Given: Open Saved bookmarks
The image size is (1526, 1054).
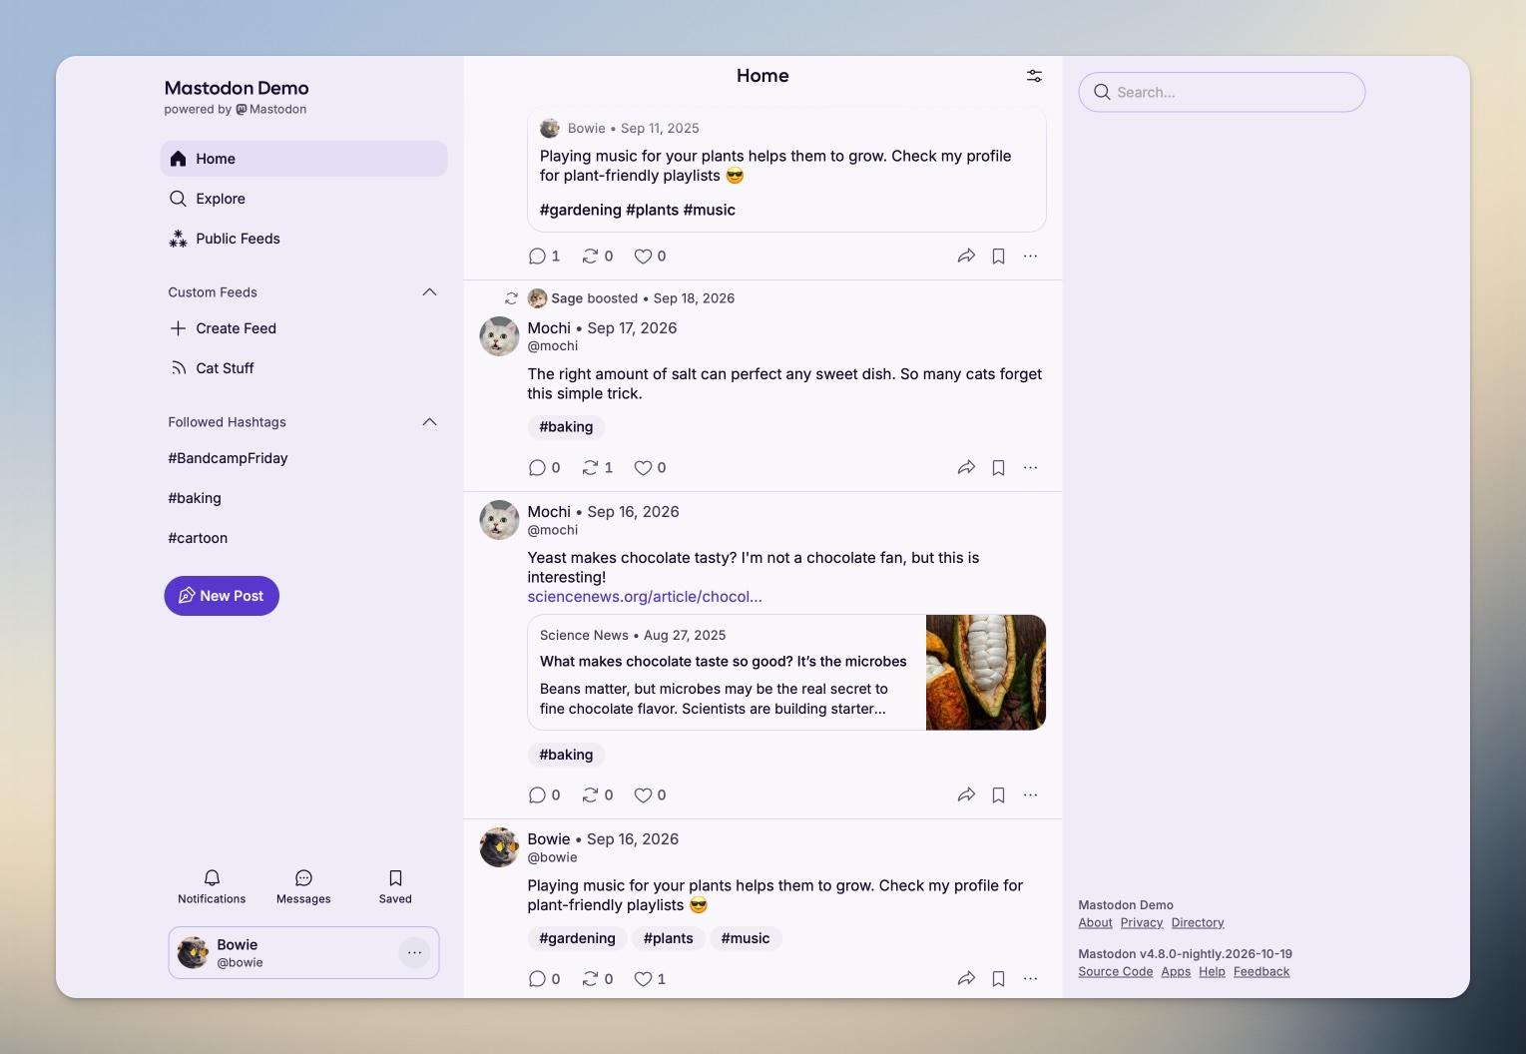Looking at the screenshot, I should tap(395, 885).
